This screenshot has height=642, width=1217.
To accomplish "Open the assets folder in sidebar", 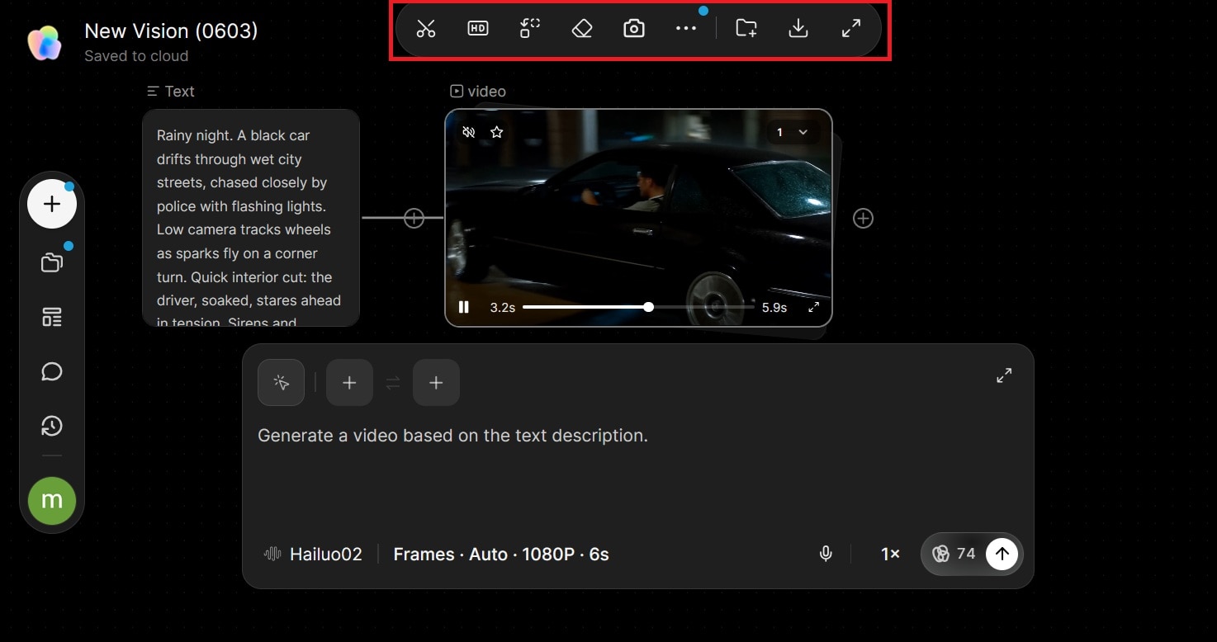I will point(52,262).
